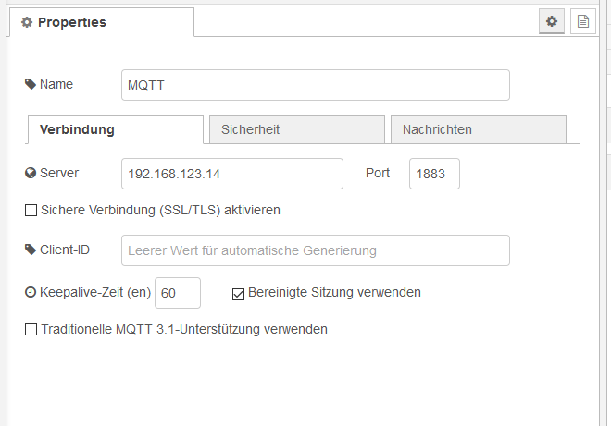Enable Sichere Verbindung (SSL/TLS) checkbox
The height and width of the screenshot is (426, 611).
[31, 210]
